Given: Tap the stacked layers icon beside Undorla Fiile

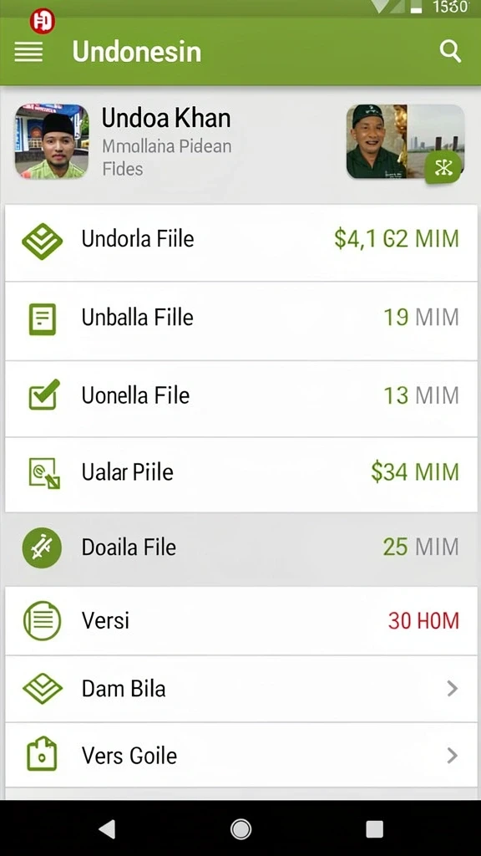Looking at the screenshot, I should (x=42, y=241).
